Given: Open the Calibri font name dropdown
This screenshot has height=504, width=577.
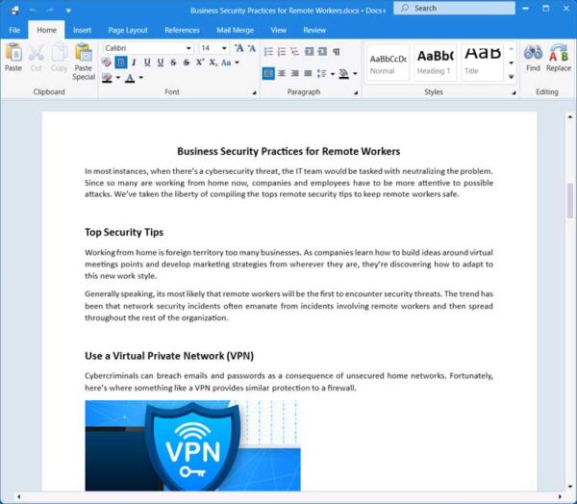Looking at the screenshot, I should 188,48.
